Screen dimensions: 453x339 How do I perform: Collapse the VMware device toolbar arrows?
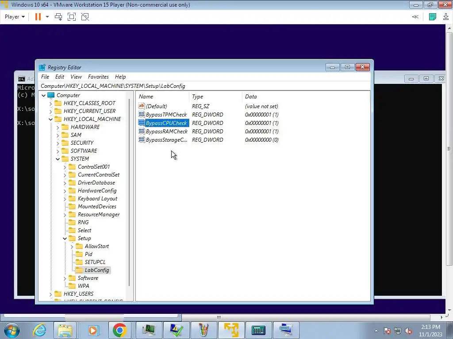click(415, 17)
